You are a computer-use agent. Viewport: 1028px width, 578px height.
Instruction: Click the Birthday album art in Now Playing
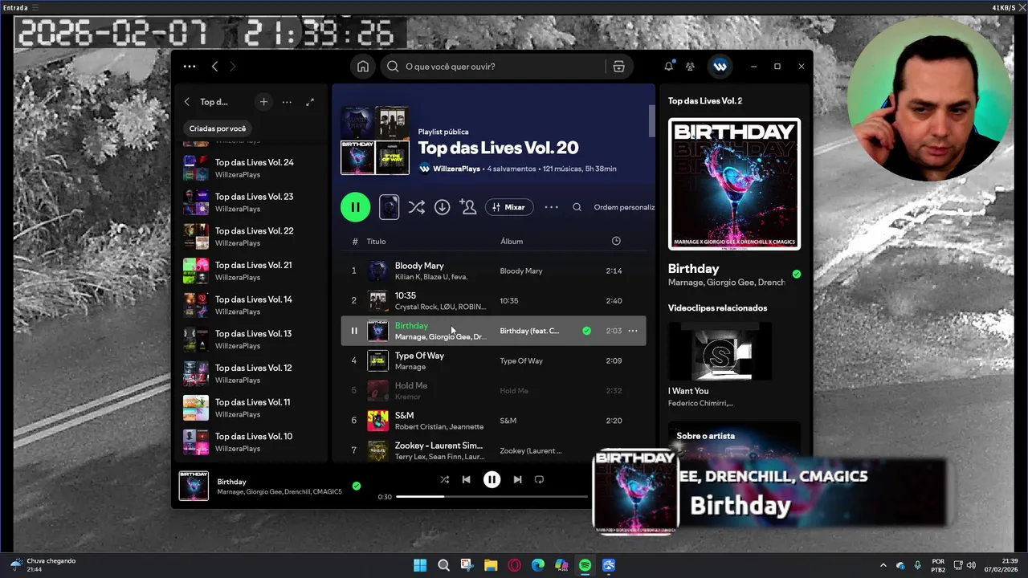tap(734, 184)
